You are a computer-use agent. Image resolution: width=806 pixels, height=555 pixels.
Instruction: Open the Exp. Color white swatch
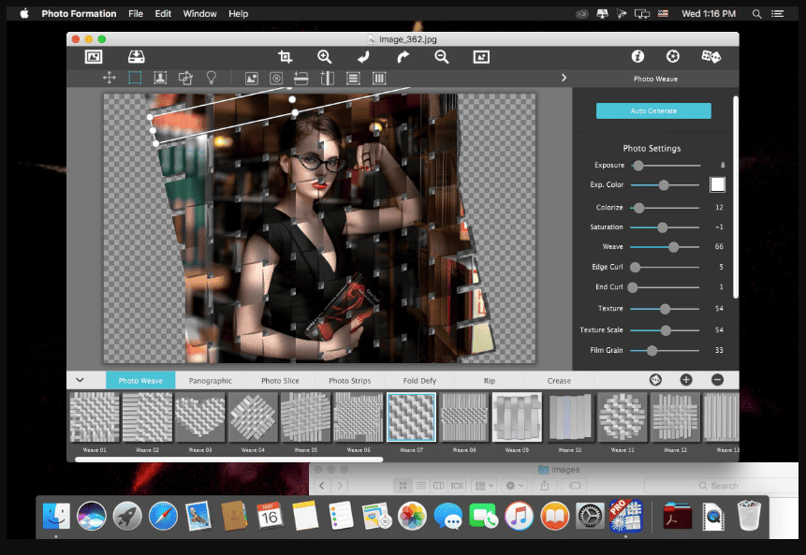click(x=717, y=184)
